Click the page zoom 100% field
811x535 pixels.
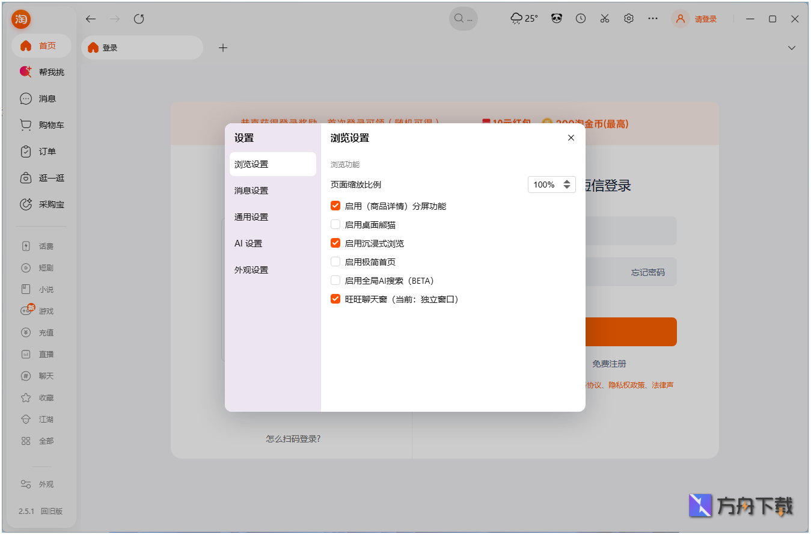[552, 185]
